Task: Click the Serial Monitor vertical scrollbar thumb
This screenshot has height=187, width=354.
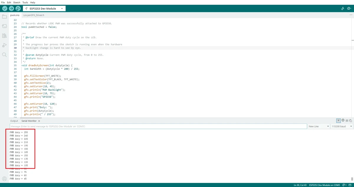Action: (352, 179)
